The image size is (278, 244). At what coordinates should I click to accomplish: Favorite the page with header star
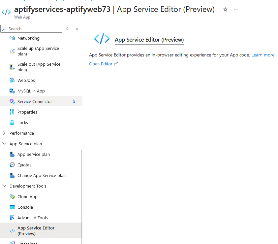[x=225, y=9]
